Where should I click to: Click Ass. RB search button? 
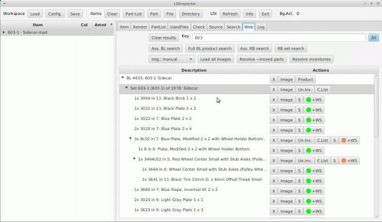(255, 48)
